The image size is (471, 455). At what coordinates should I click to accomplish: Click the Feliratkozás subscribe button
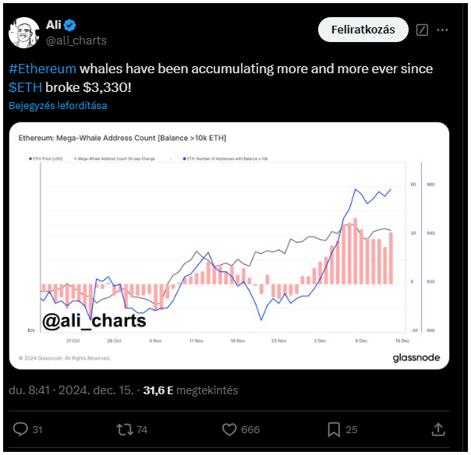pos(363,30)
